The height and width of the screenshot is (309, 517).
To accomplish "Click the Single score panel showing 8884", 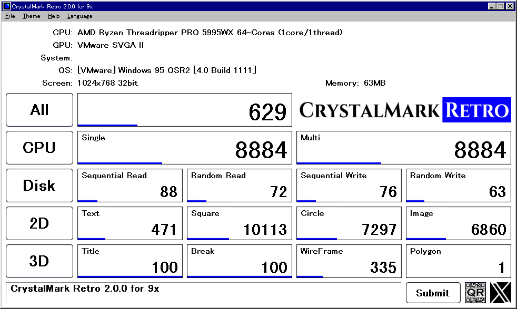I will click(184, 148).
